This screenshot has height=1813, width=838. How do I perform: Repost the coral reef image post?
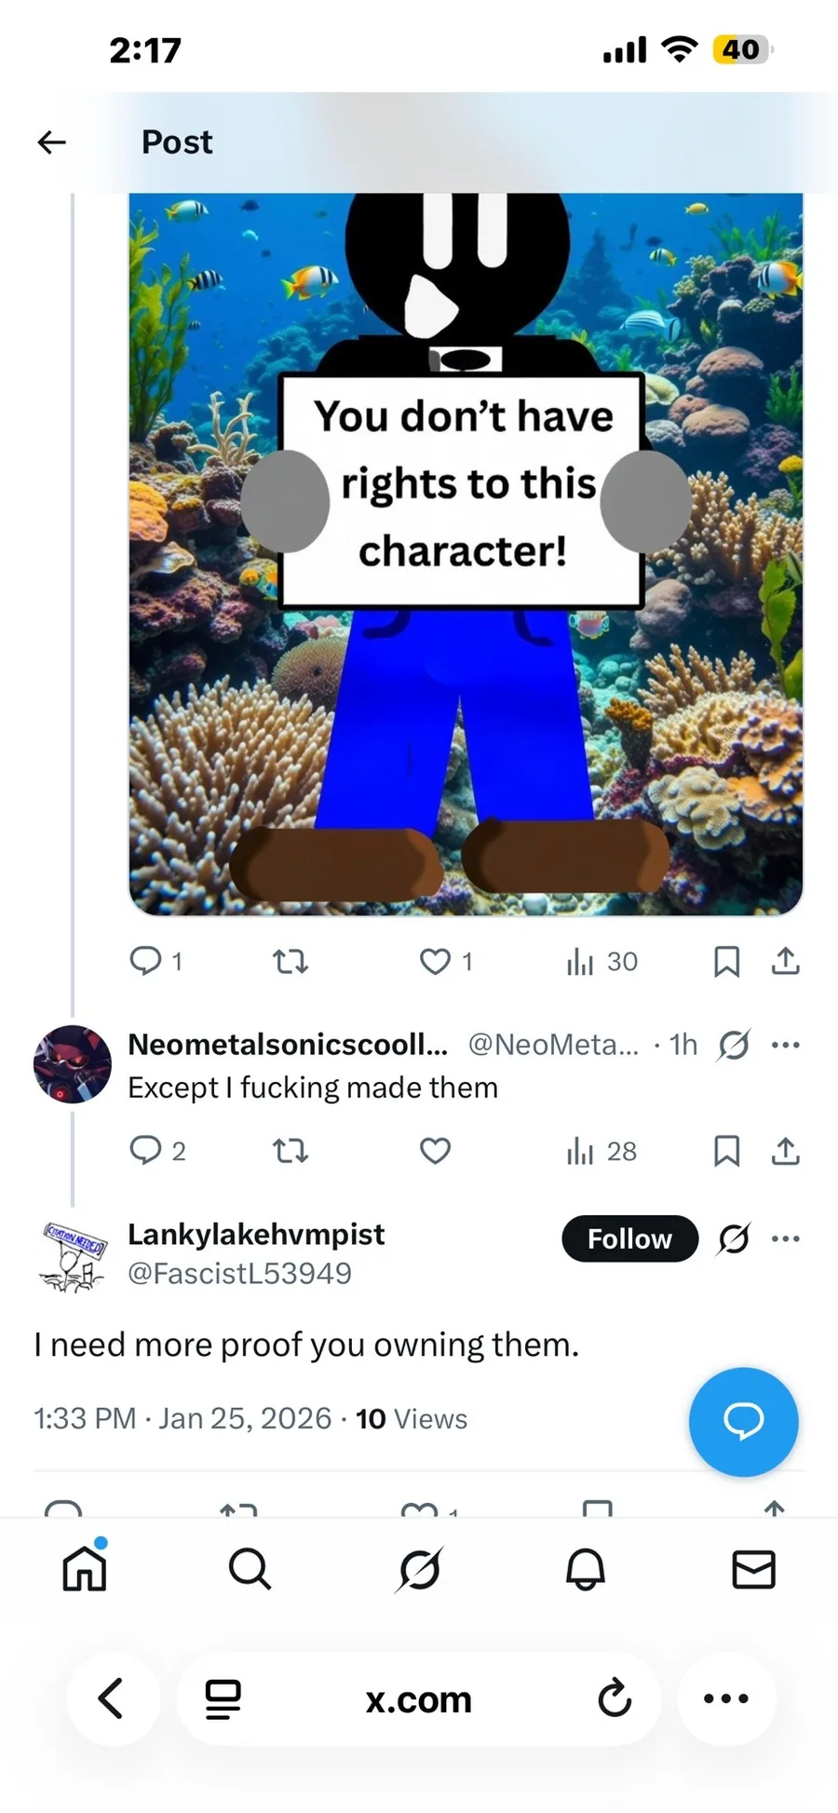tap(291, 961)
